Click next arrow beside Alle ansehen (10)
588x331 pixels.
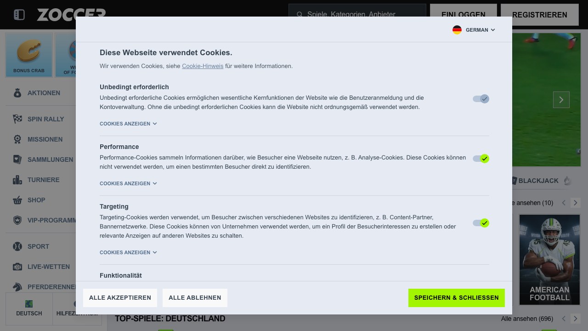[x=576, y=203]
